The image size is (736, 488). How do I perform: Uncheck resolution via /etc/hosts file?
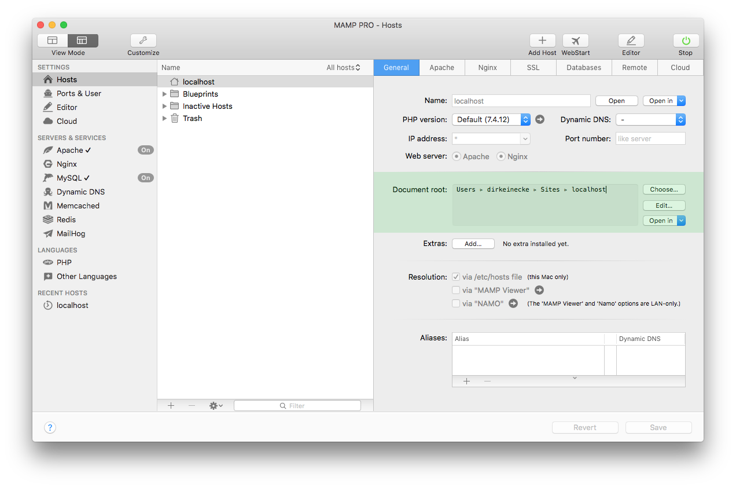[456, 277]
